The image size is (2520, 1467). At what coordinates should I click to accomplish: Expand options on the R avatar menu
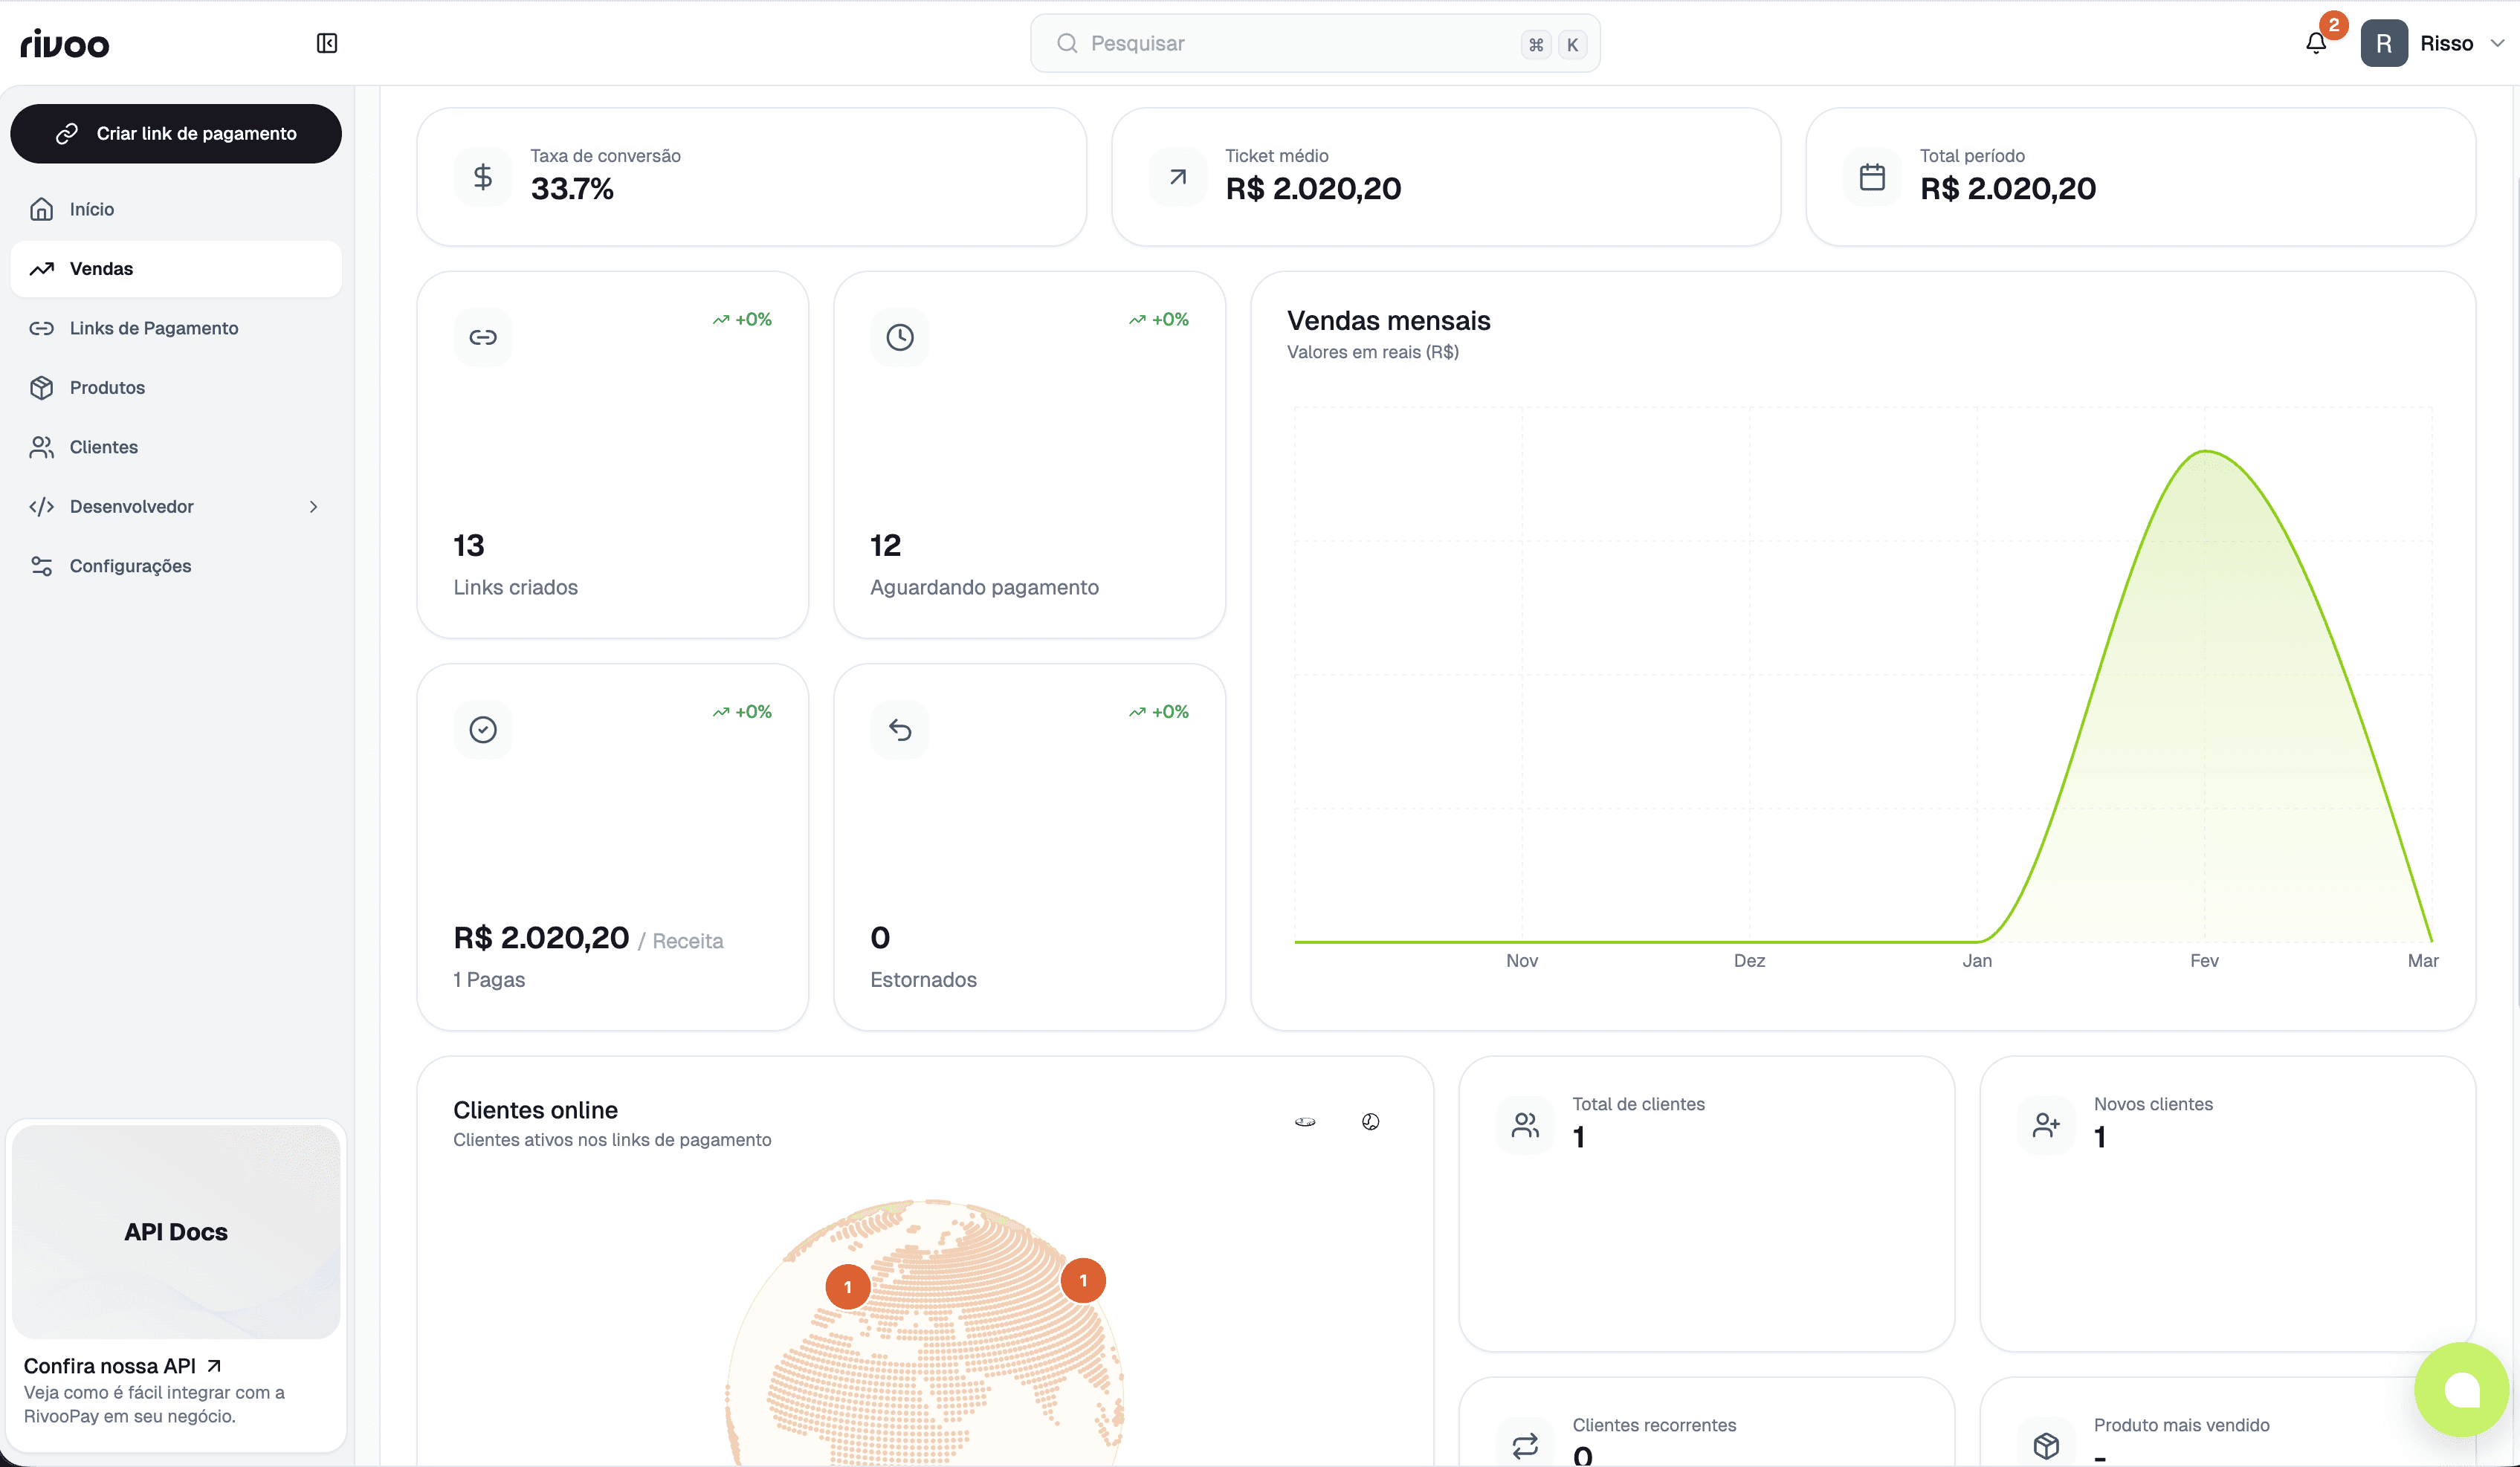tap(2385, 43)
